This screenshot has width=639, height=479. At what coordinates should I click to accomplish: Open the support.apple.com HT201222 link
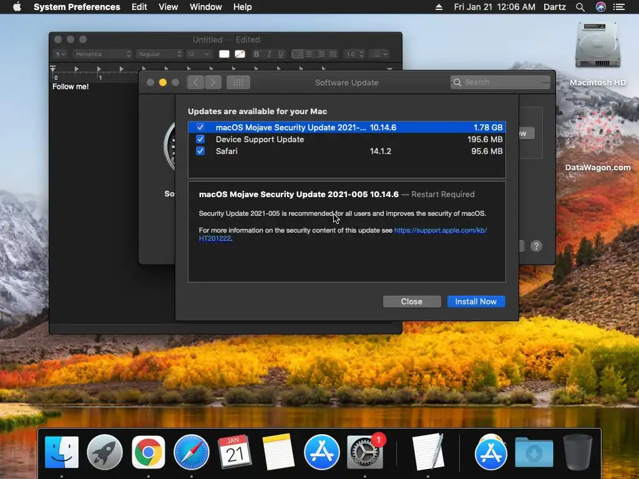pyautogui.click(x=440, y=230)
